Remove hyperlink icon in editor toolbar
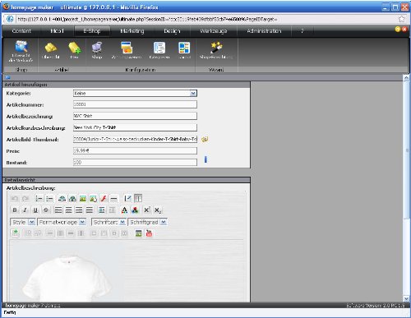The image size is (411, 318). coord(72,199)
